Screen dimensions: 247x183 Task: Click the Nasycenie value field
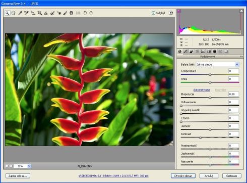(x=233, y=161)
